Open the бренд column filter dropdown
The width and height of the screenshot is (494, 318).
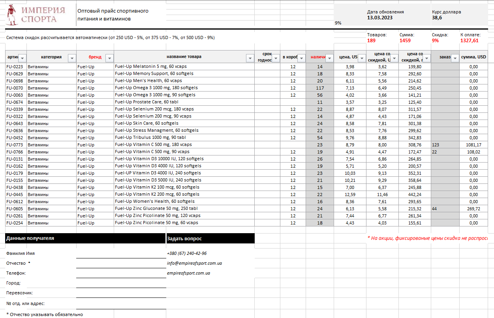tap(109, 58)
